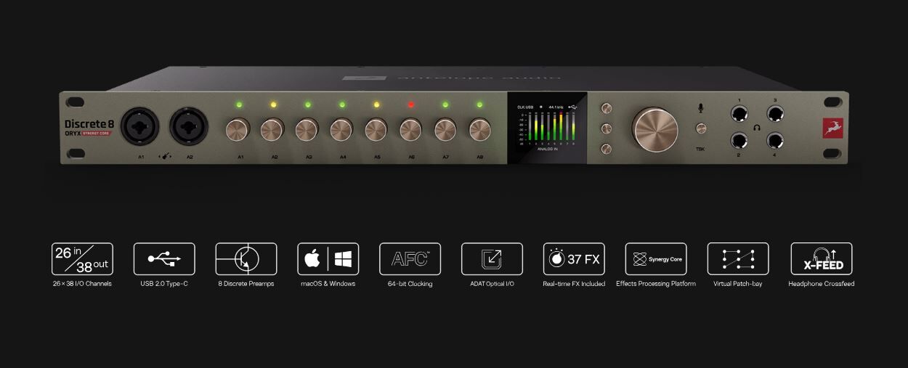This screenshot has width=908, height=368.
Task: Click the X-FEED Headphone Crossfeed icon
Action: (821, 259)
